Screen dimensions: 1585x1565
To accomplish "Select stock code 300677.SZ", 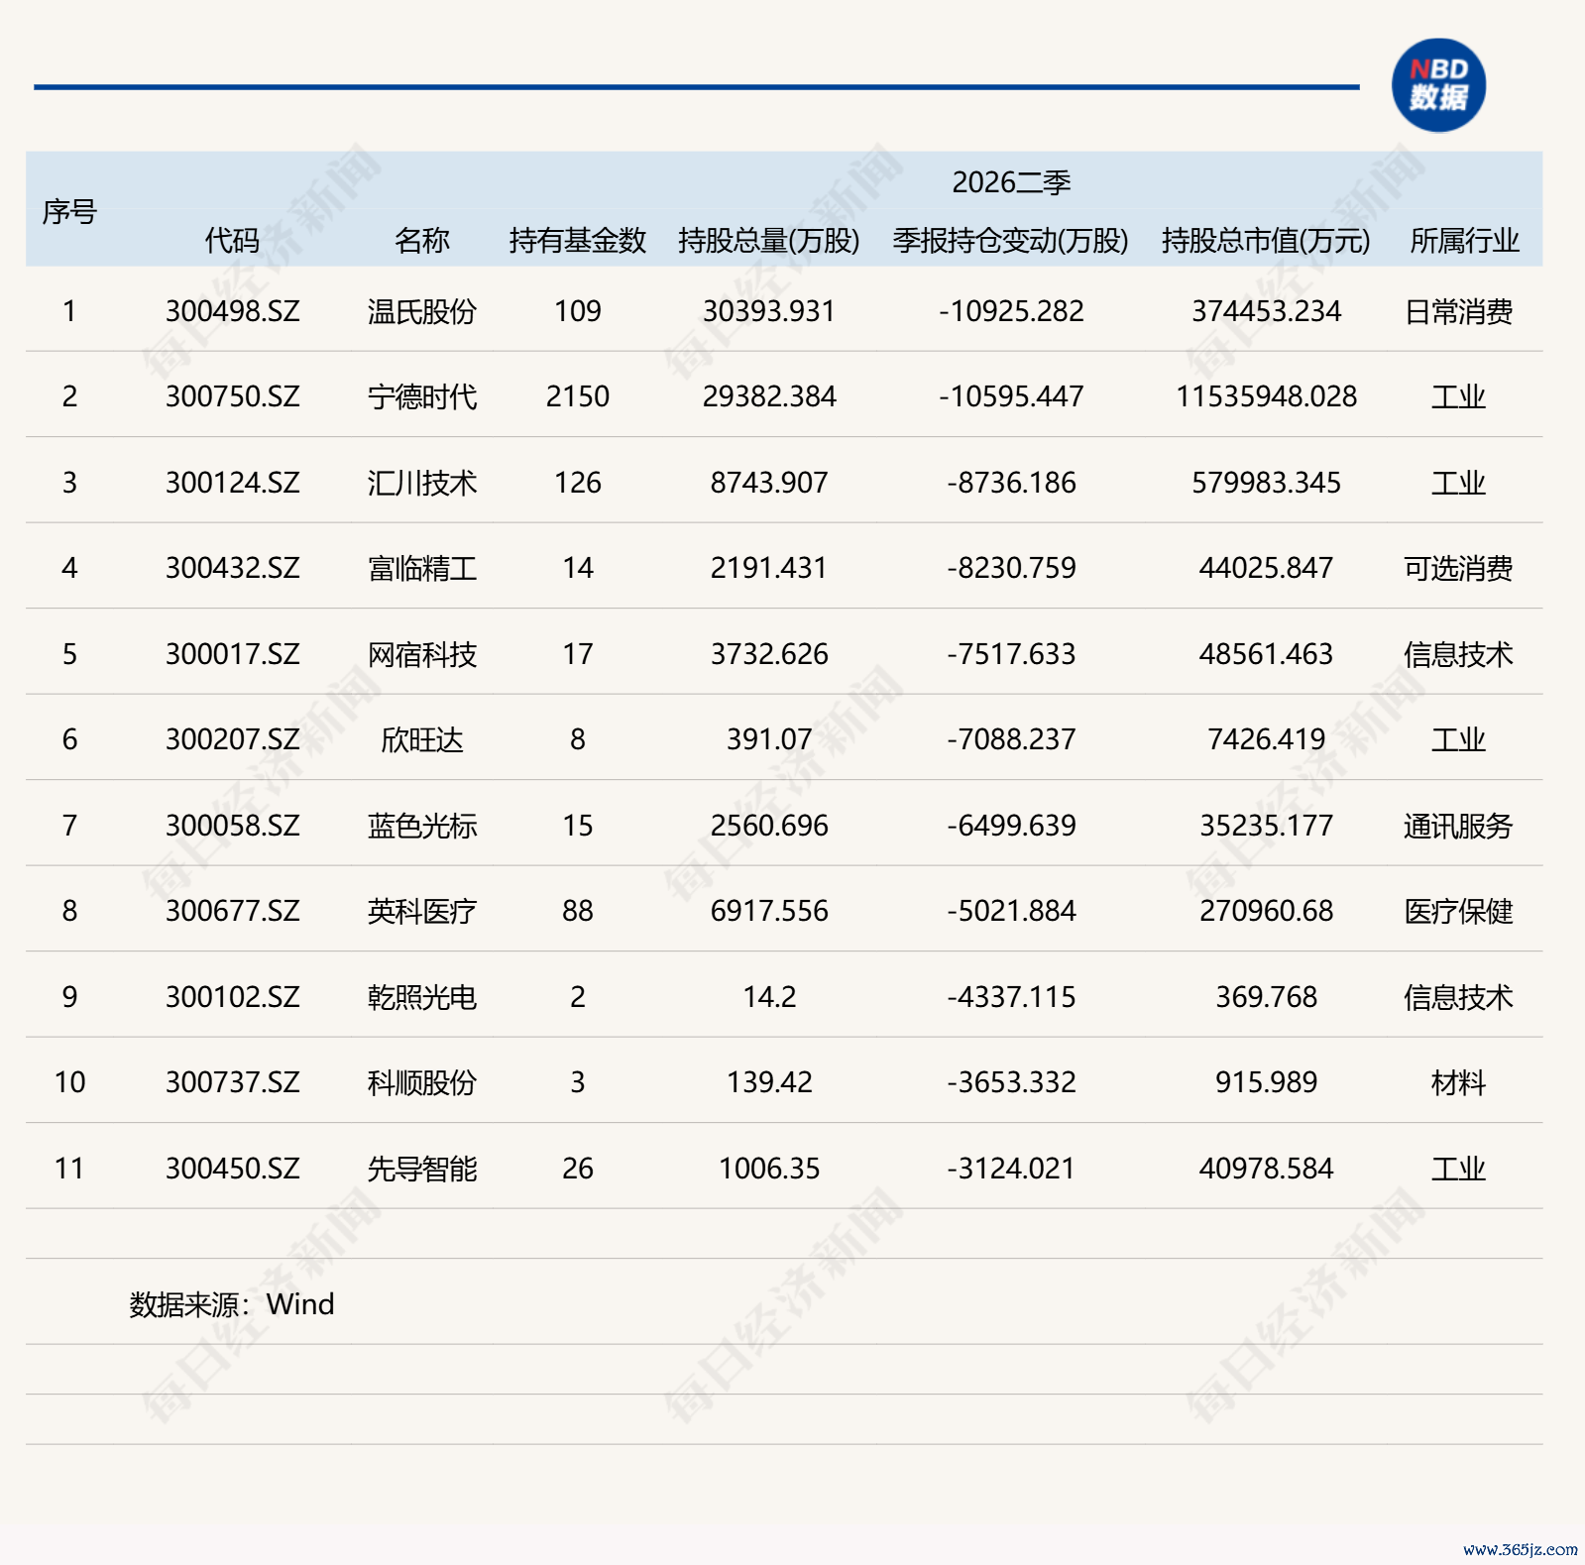I will pyautogui.click(x=232, y=911).
